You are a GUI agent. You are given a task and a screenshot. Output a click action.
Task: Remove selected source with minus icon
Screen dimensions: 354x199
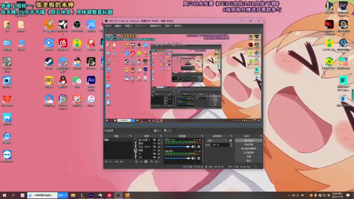click(141, 161)
